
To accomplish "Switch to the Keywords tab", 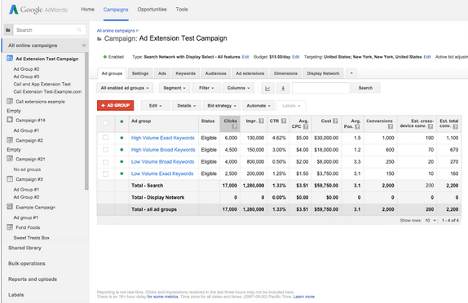I will [186, 73].
